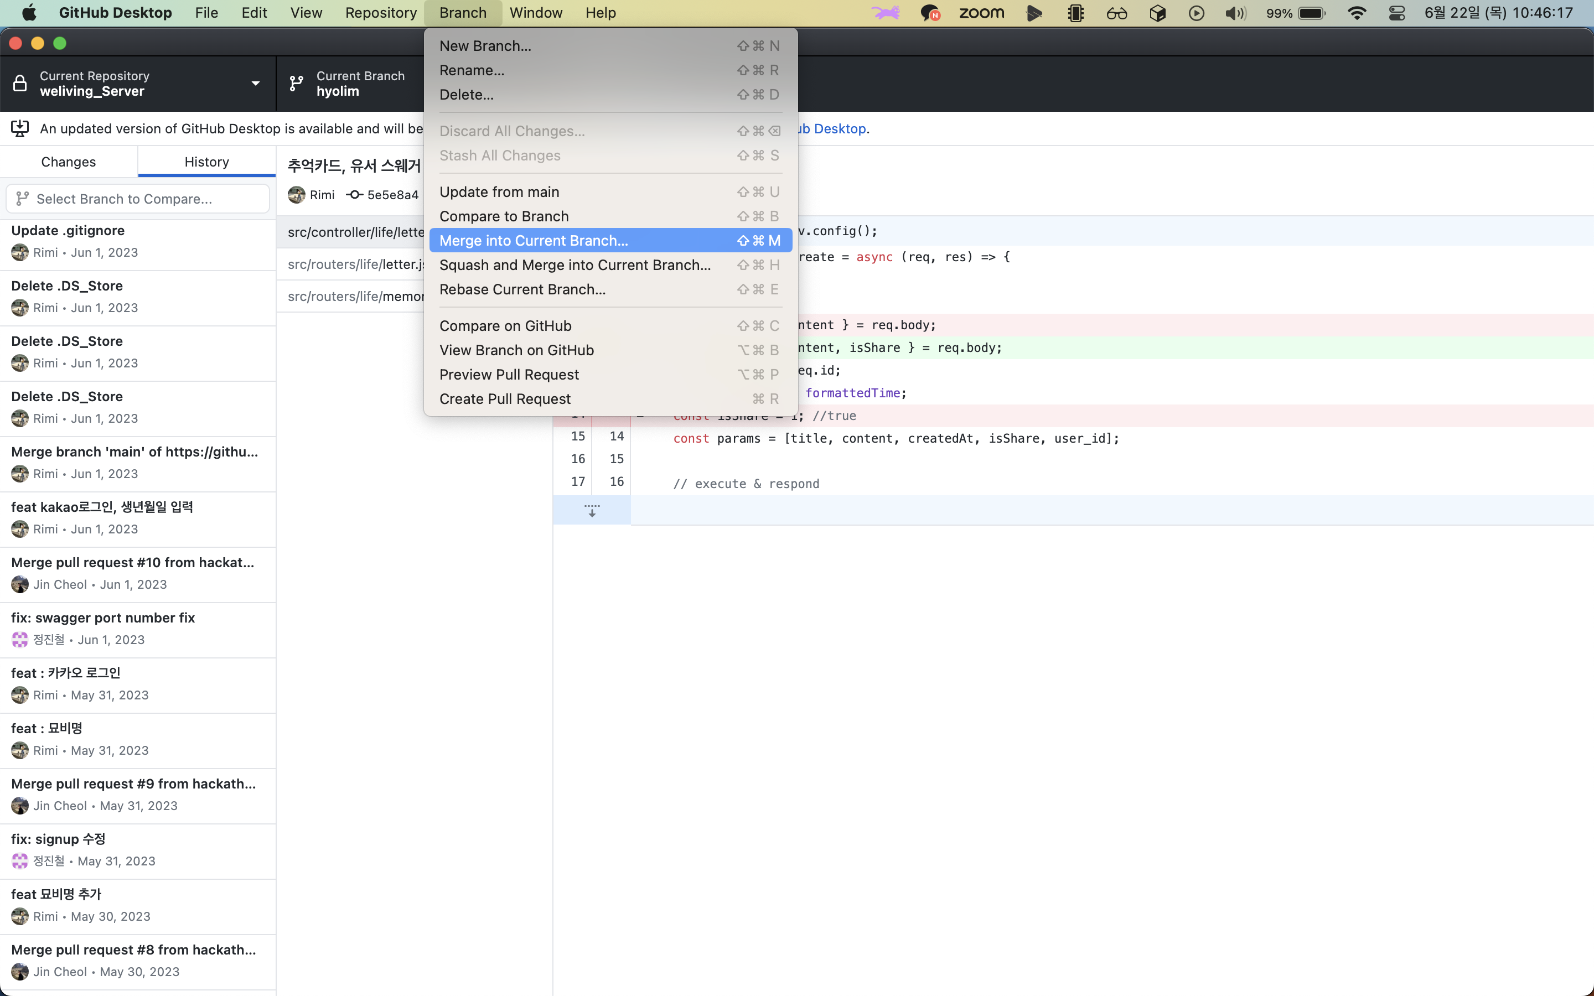Image resolution: width=1594 pixels, height=996 pixels.
Task: Click the expand diff lines down arrow
Action: [x=592, y=511]
